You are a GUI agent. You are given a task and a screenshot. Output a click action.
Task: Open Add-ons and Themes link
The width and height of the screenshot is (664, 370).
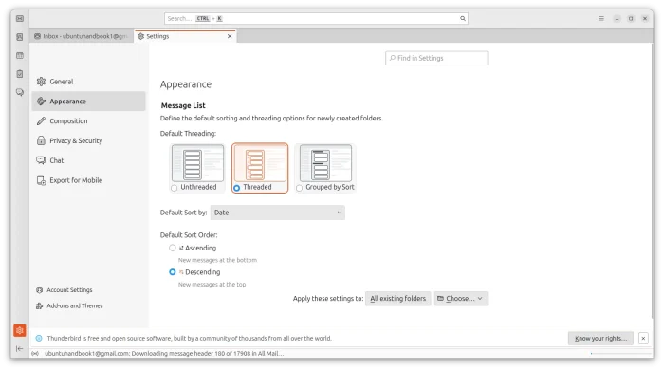click(x=75, y=305)
